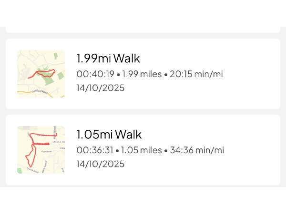Viewport: 286px width, 214px height.
Task: Tap the 1.05 miles distance stat
Action: [x=142, y=150]
